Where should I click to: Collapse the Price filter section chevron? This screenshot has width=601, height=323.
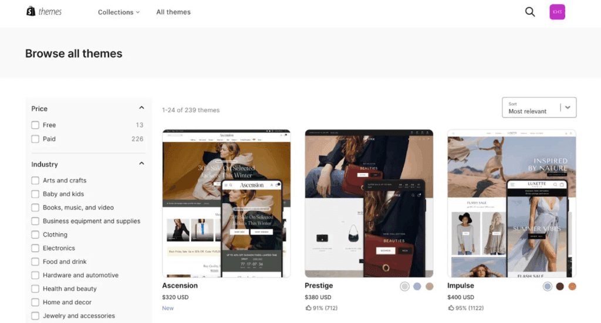(141, 108)
